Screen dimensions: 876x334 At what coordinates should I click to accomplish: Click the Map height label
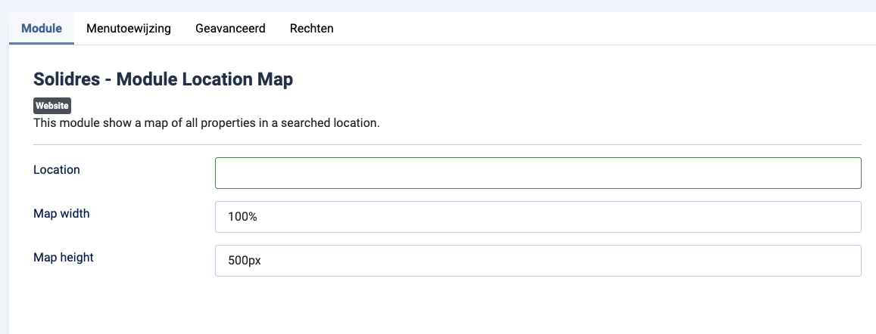64,258
